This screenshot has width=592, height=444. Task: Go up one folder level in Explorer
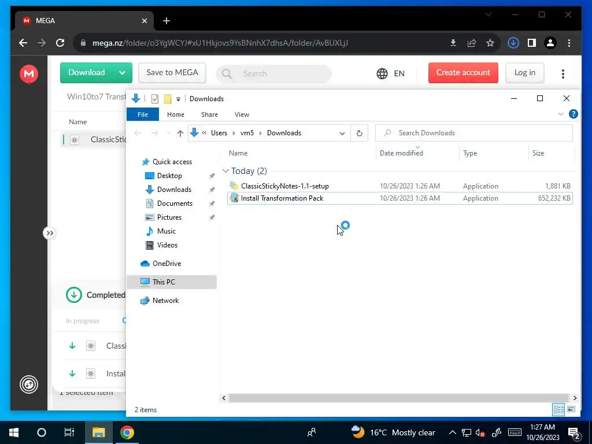click(180, 133)
